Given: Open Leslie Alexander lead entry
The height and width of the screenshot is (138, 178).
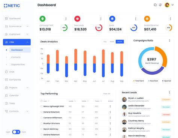Looking at the screenshot, I should click(146, 107).
